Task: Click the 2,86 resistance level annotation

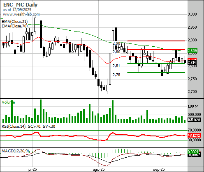Action: coord(116,52)
